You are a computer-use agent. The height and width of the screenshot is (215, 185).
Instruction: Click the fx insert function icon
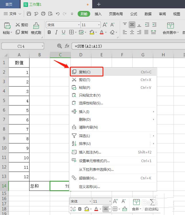[67, 46]
